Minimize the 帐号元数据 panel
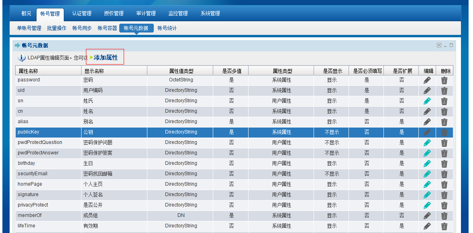 (x=445, y=45)
